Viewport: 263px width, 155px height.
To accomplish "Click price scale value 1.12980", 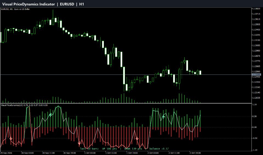I will pos(256,51).
